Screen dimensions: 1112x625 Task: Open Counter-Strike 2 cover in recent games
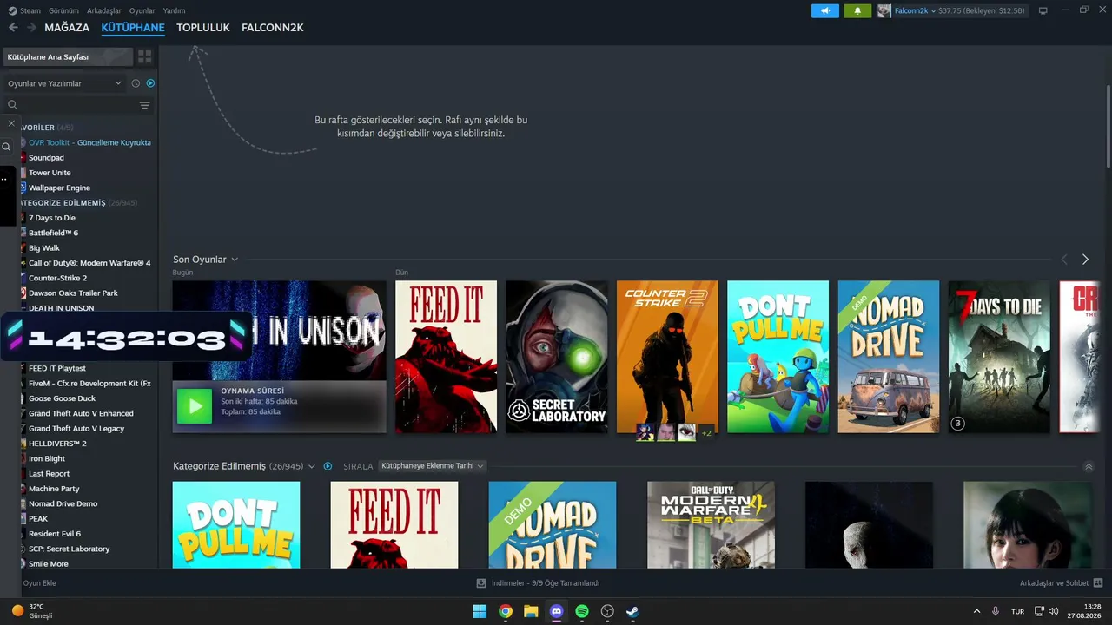click(667, 357)
